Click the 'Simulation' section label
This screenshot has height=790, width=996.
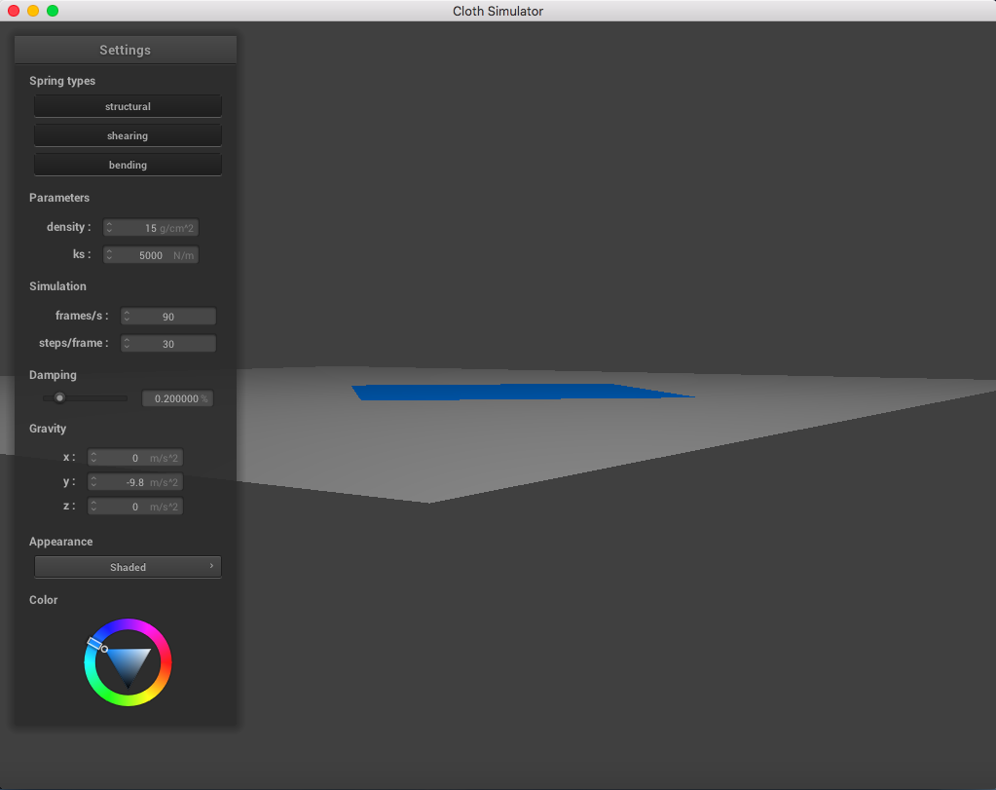(x=57, y=286)
